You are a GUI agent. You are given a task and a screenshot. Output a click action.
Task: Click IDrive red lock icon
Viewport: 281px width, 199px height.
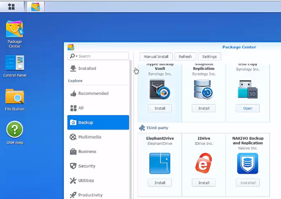(204, 163)
